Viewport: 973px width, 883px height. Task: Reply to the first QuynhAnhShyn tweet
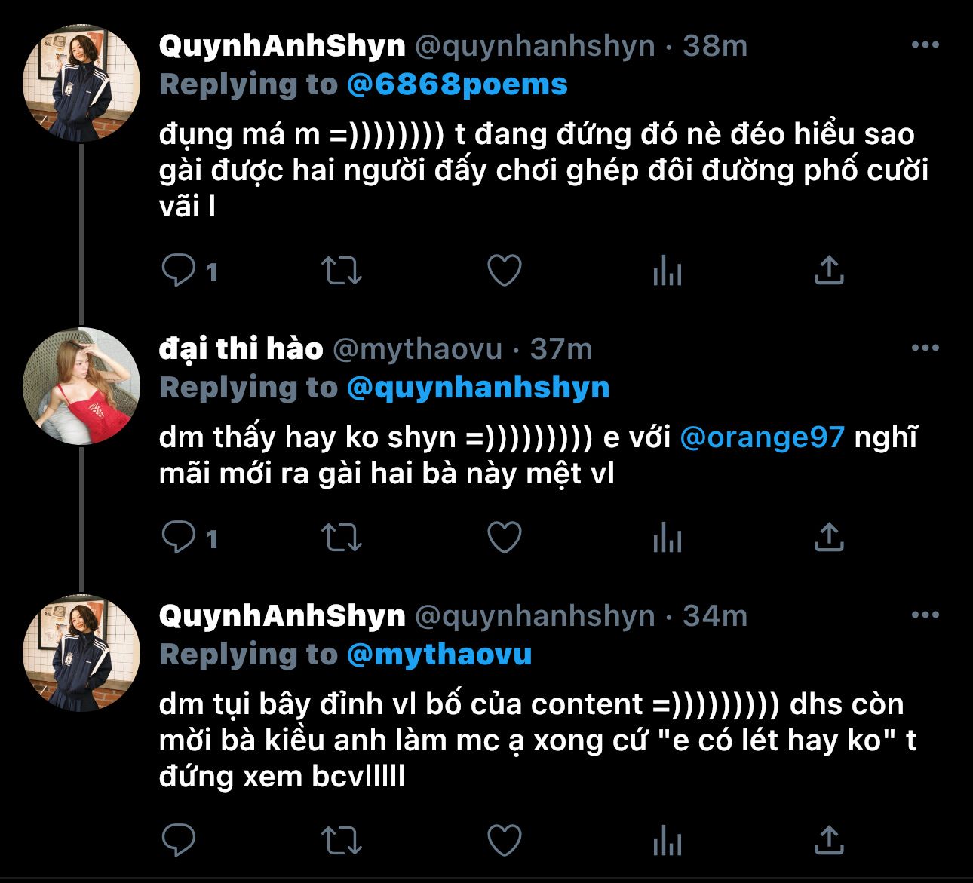[179, 271]
